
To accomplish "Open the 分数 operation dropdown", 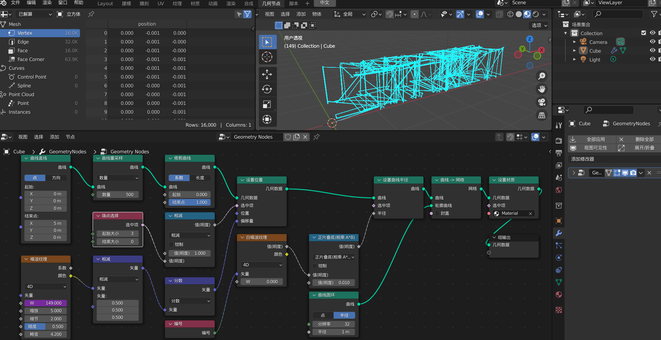I will (x=190, y=301).
